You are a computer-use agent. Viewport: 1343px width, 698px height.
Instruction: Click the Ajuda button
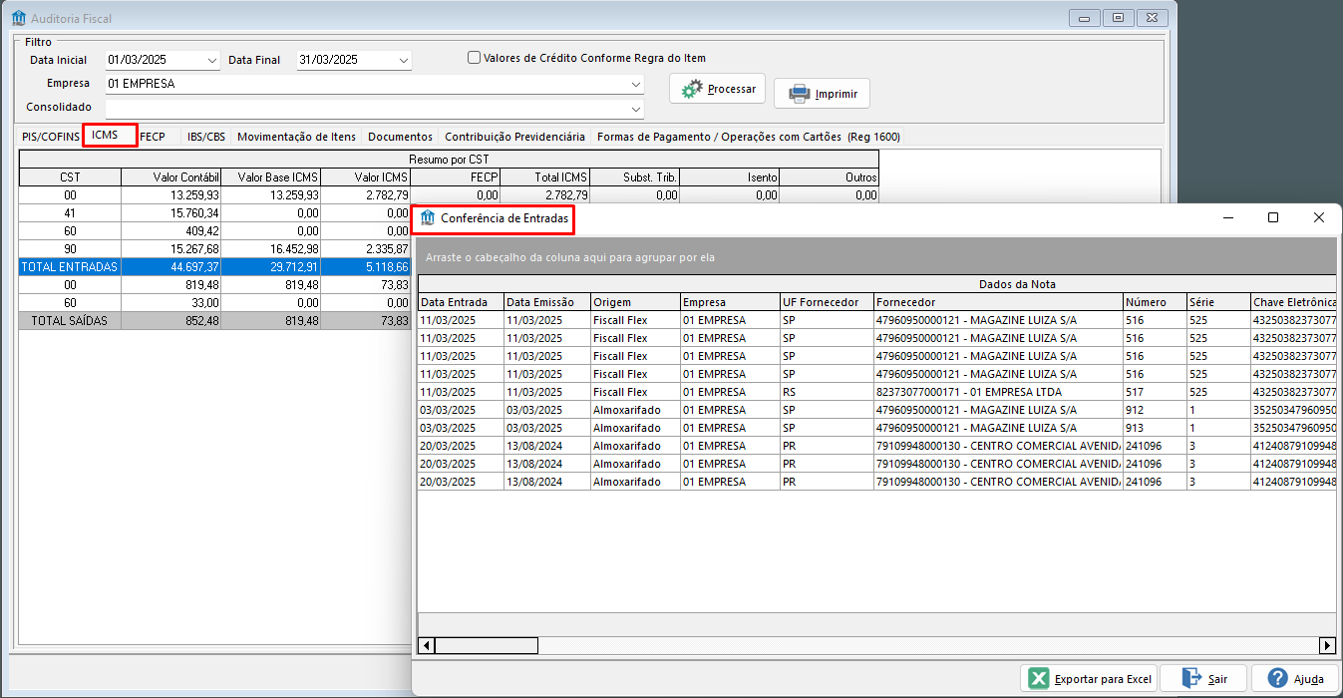[x=1295, y=679]
